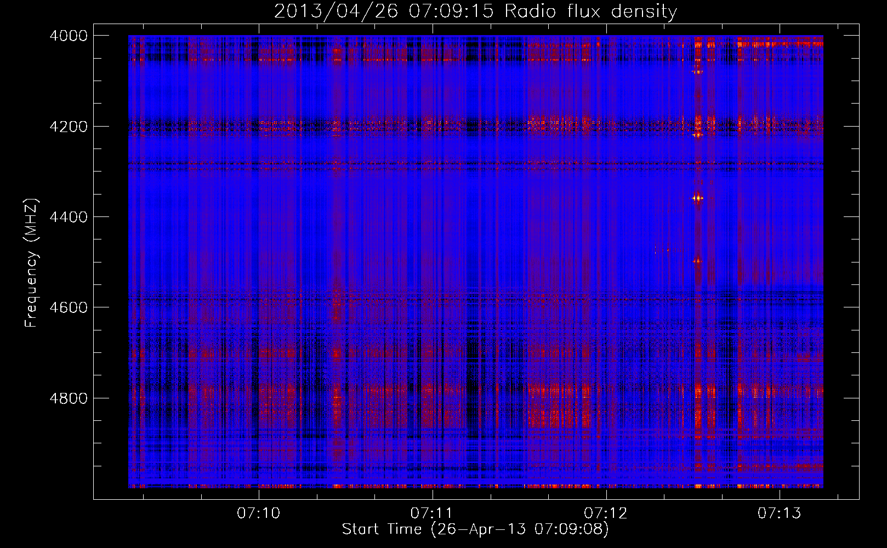Image resolution: width=887 pixels, height=548 pixels.
Task: Click the 4400 frequency tick label
Action: click(69, 217)
